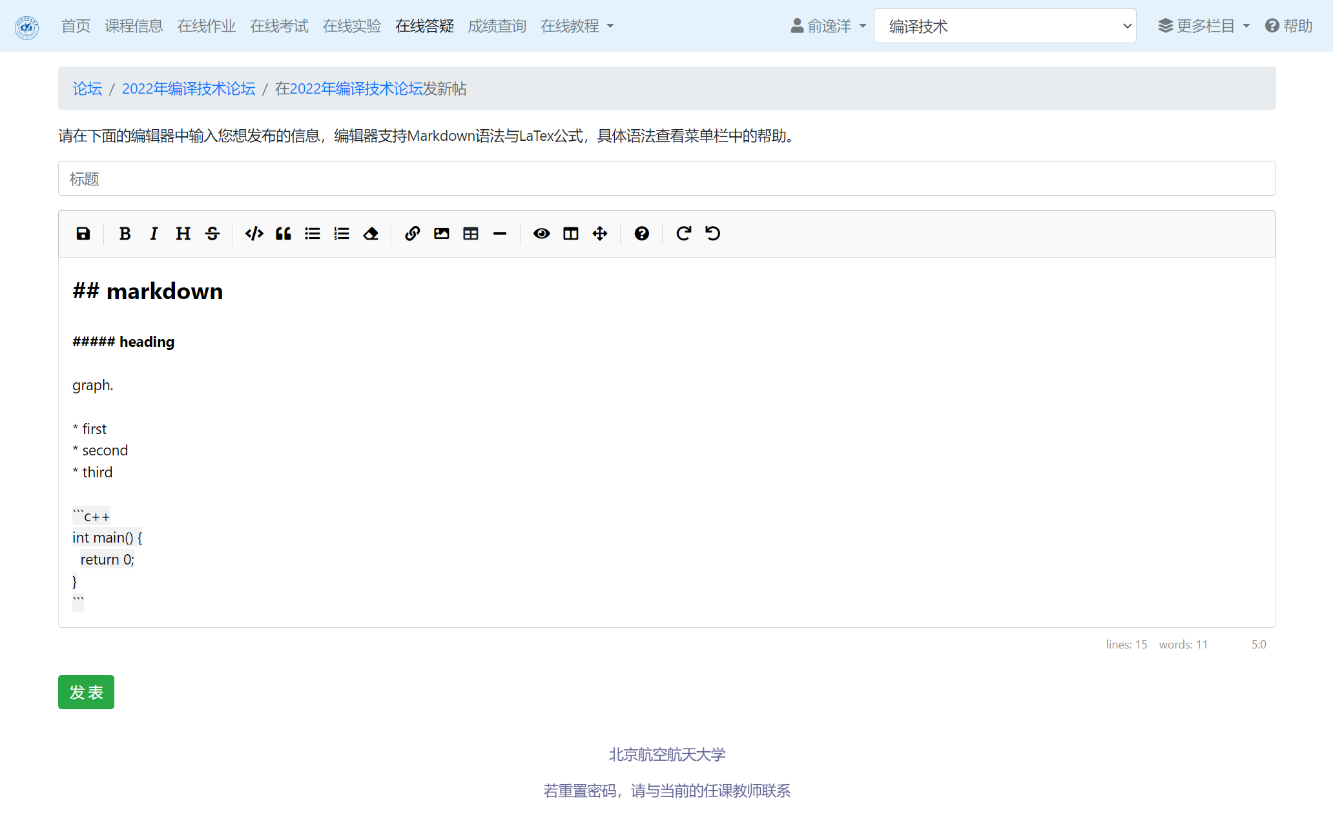Expand the 更多栏目 dropdown
This screenshot has width=1333, height=830.
[x=1204, y=26]
